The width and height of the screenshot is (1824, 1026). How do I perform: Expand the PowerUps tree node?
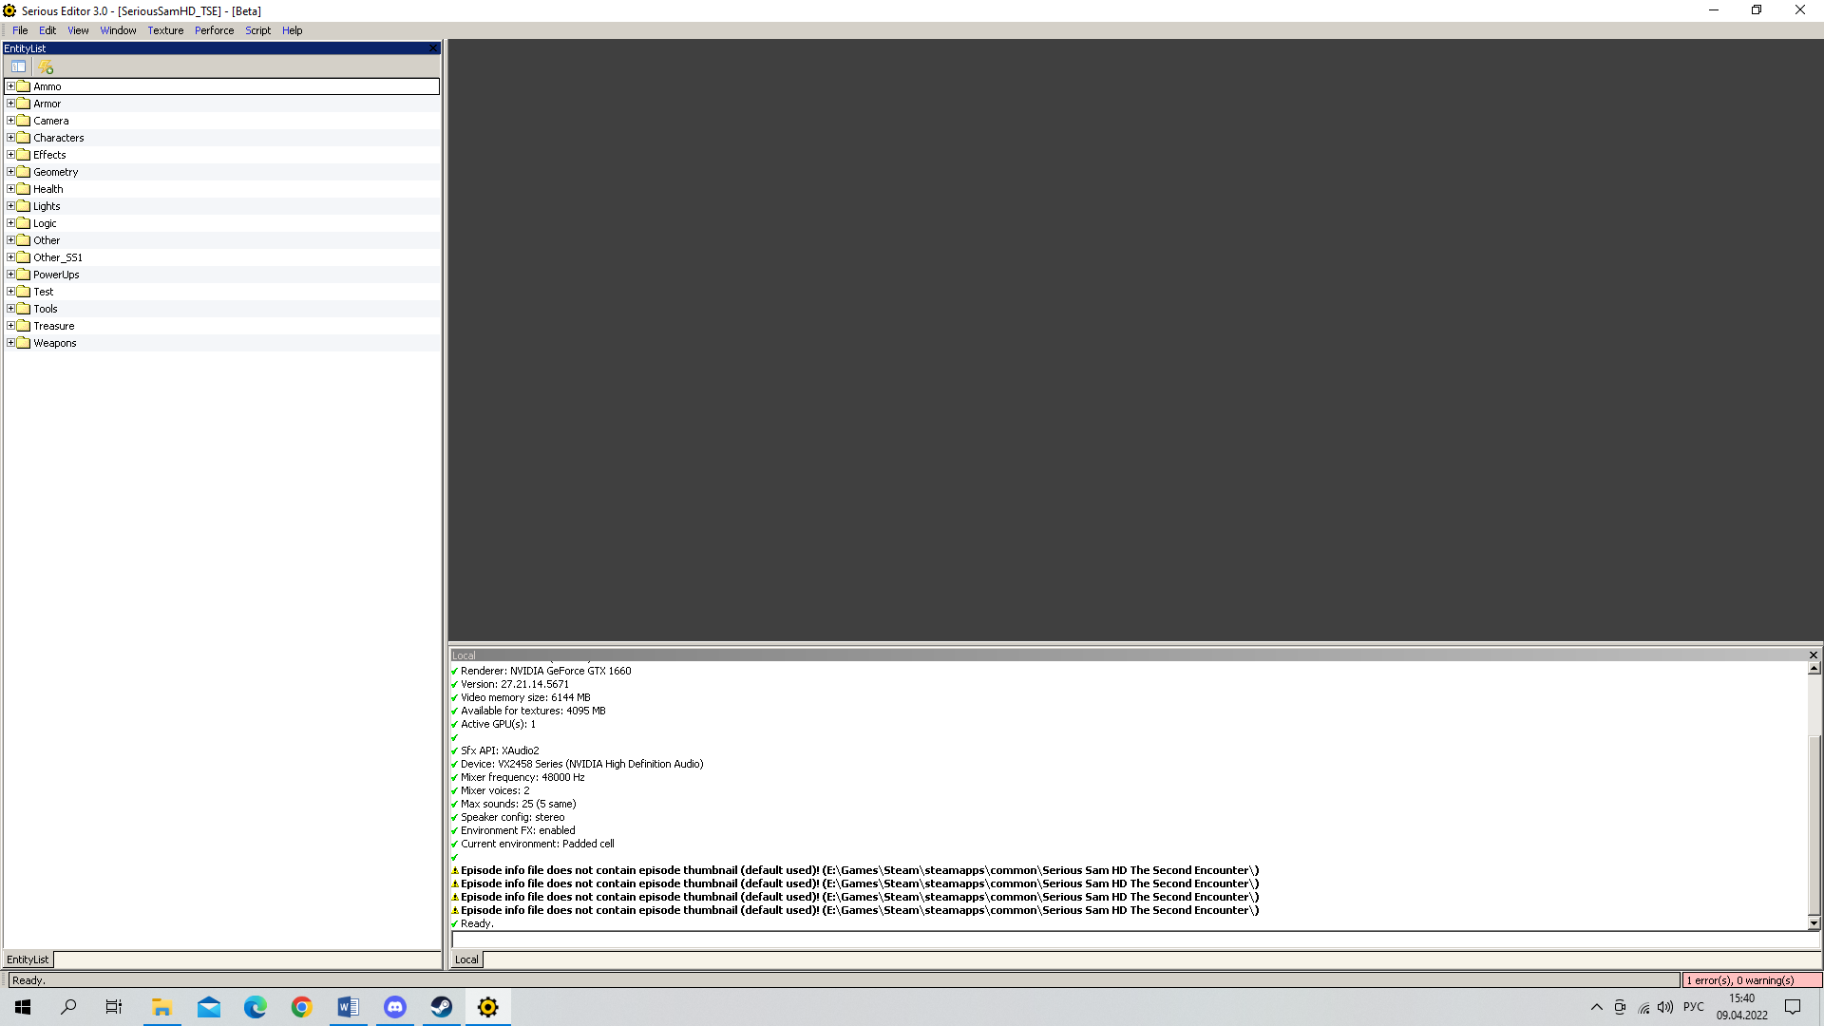click(x=10, y=275)
